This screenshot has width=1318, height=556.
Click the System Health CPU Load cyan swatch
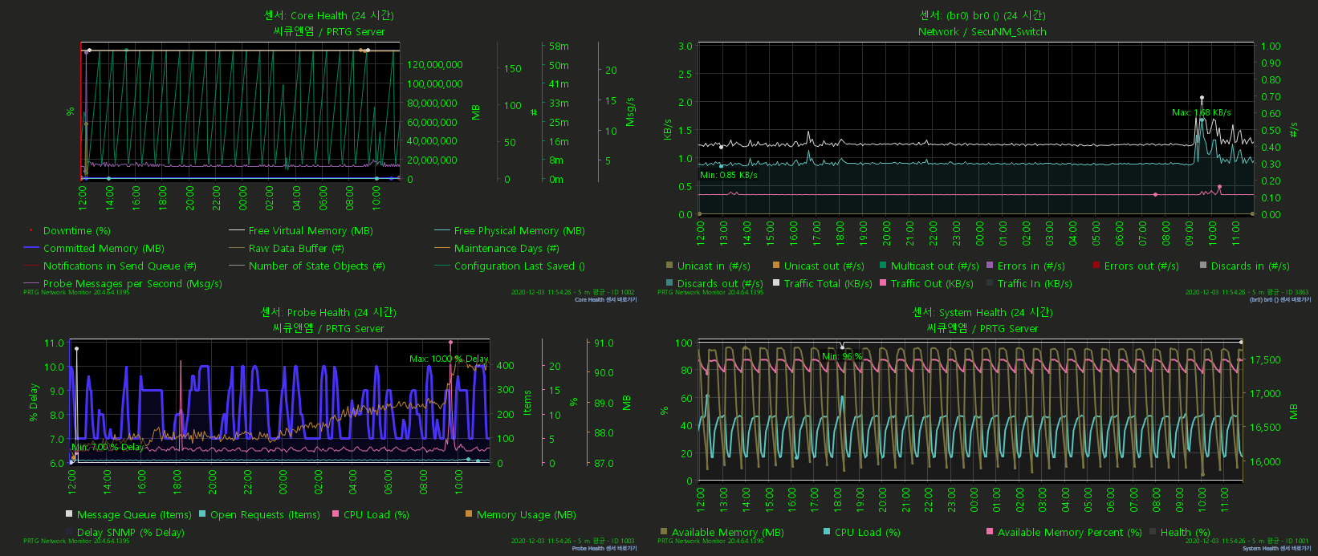tap(827, 532)
